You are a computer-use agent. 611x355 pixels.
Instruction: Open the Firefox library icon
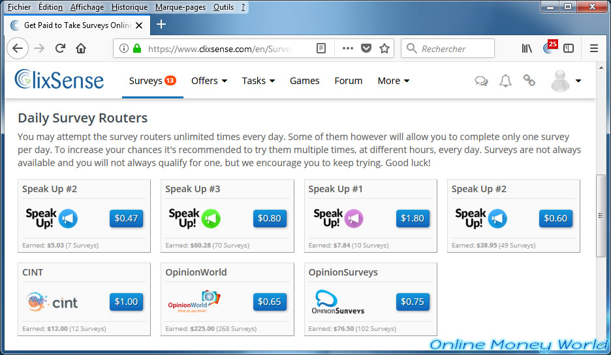[x=527, y=48]
